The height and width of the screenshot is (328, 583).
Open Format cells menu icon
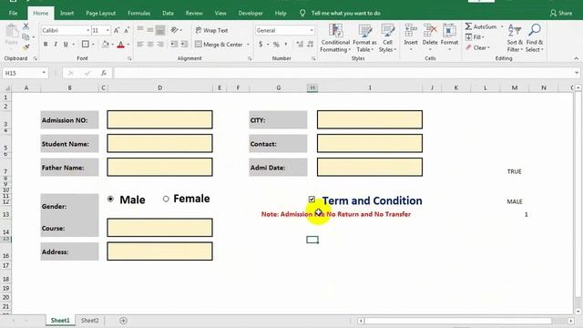tap(449, 31)
